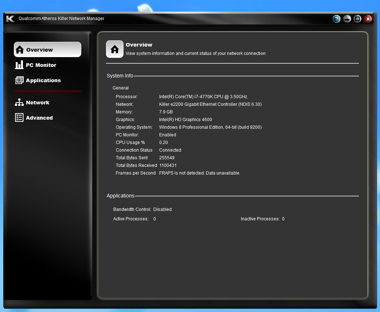Click the CPU usage value '0.20'
380x312 pixels.
(163, 143)
